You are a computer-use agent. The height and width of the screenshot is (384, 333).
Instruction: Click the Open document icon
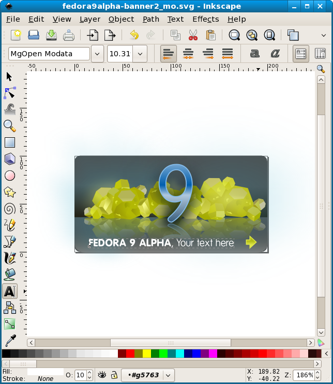pos(34,35)
